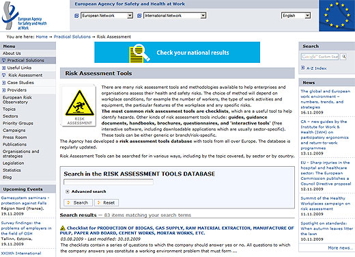Viewport: 355px width, 257px height.
Task: Click the Google custom search field
Action: [x=319, y=57]
